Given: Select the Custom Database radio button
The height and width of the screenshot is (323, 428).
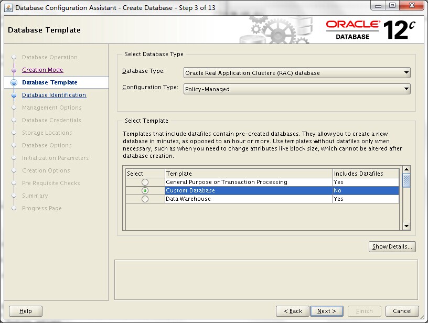Looking at the screenshot, I should tap(145, 190).
